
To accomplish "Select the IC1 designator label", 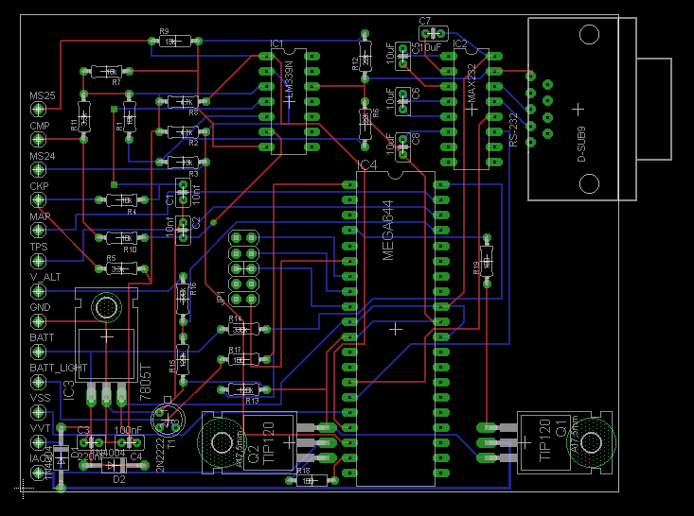I will pos(276,43).
